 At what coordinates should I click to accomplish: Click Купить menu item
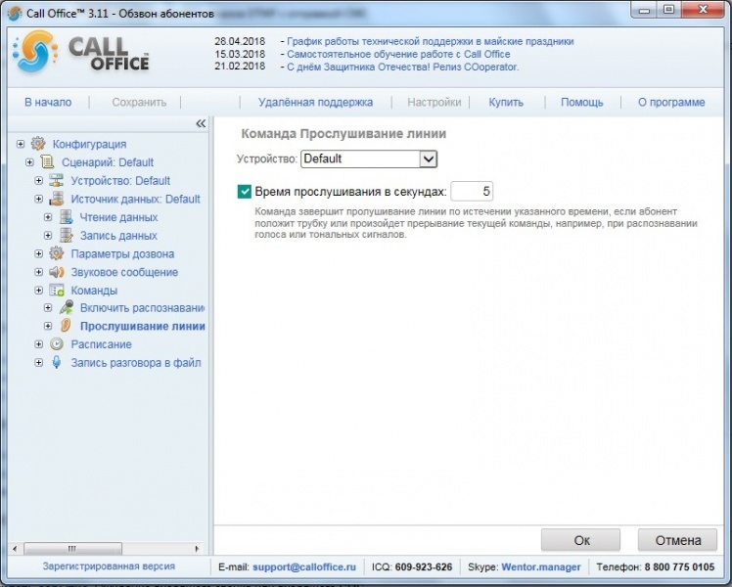point(506,102)
